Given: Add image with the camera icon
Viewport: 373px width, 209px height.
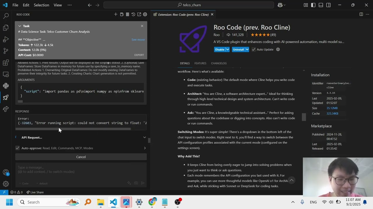Looking at the screenshot, I should pos(136,183).
